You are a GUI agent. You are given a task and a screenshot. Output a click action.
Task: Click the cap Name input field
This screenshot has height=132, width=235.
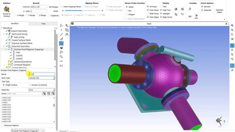tap(41, 74)
